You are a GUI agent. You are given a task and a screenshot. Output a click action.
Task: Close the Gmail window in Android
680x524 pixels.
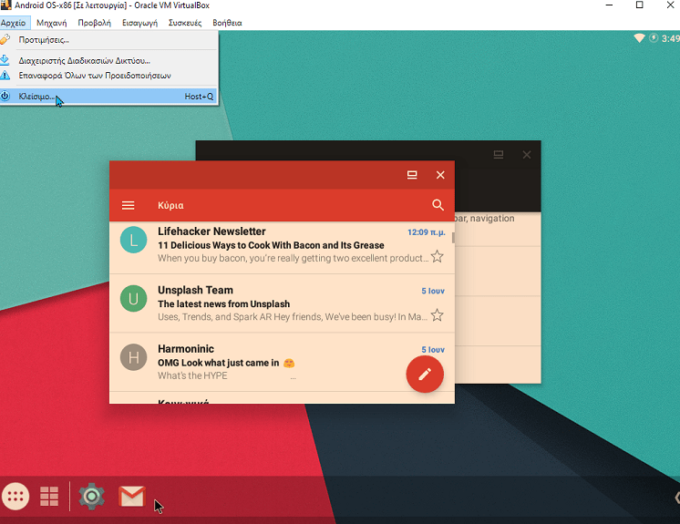tap(440, 175)
